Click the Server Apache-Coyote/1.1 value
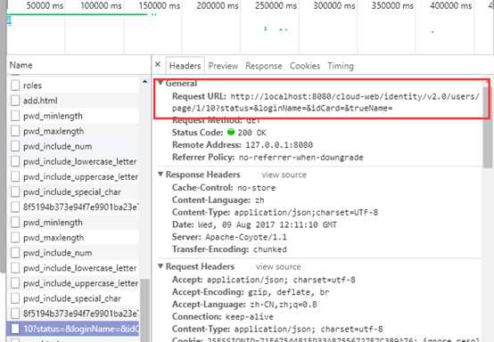494x342 pixels. click(246, 237)
